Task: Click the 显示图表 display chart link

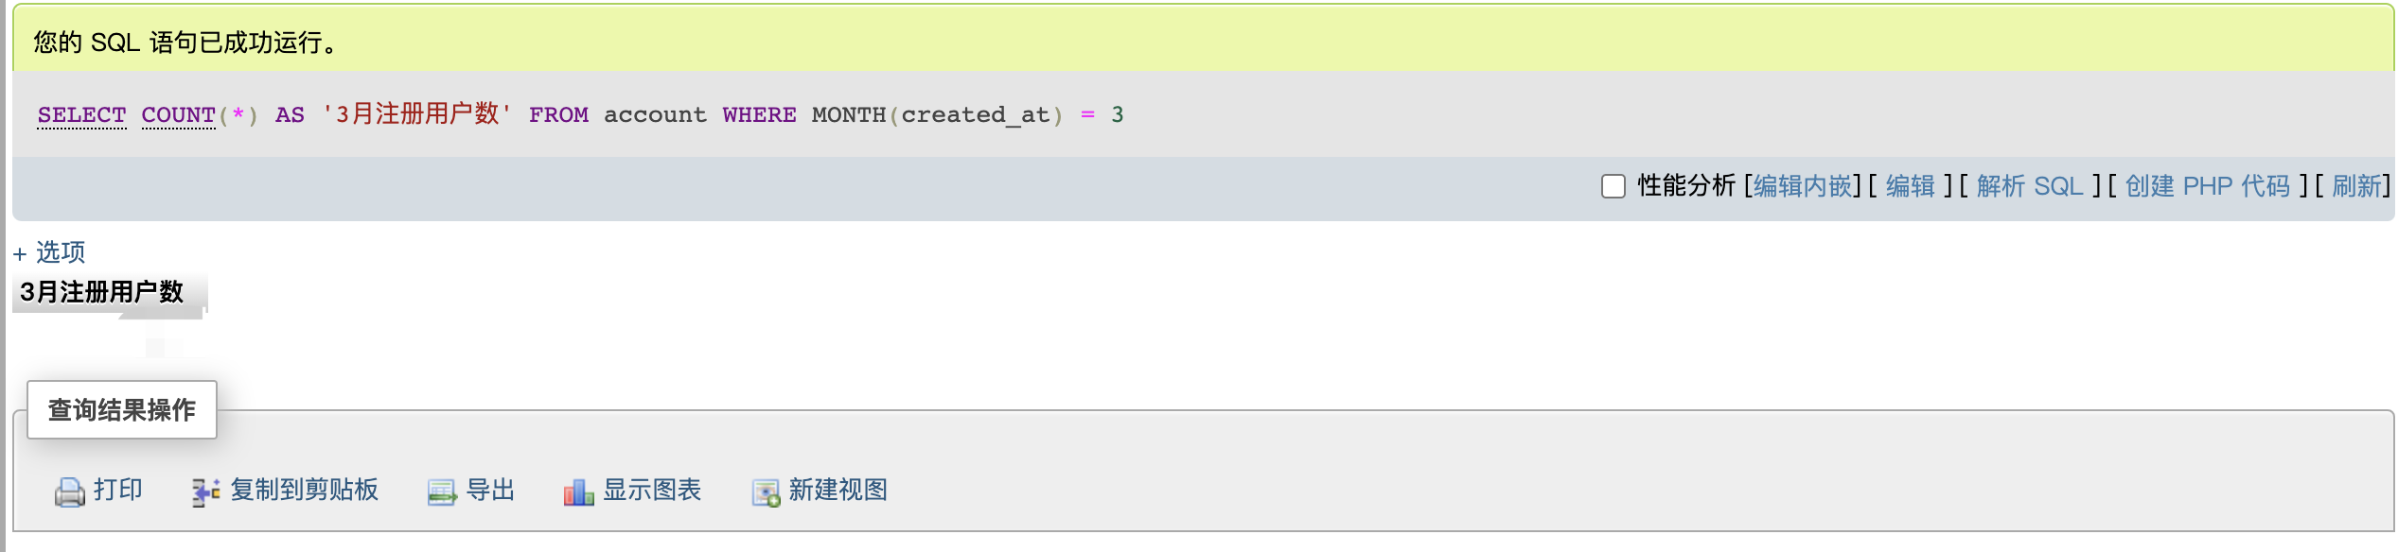Action: point(651,490)
